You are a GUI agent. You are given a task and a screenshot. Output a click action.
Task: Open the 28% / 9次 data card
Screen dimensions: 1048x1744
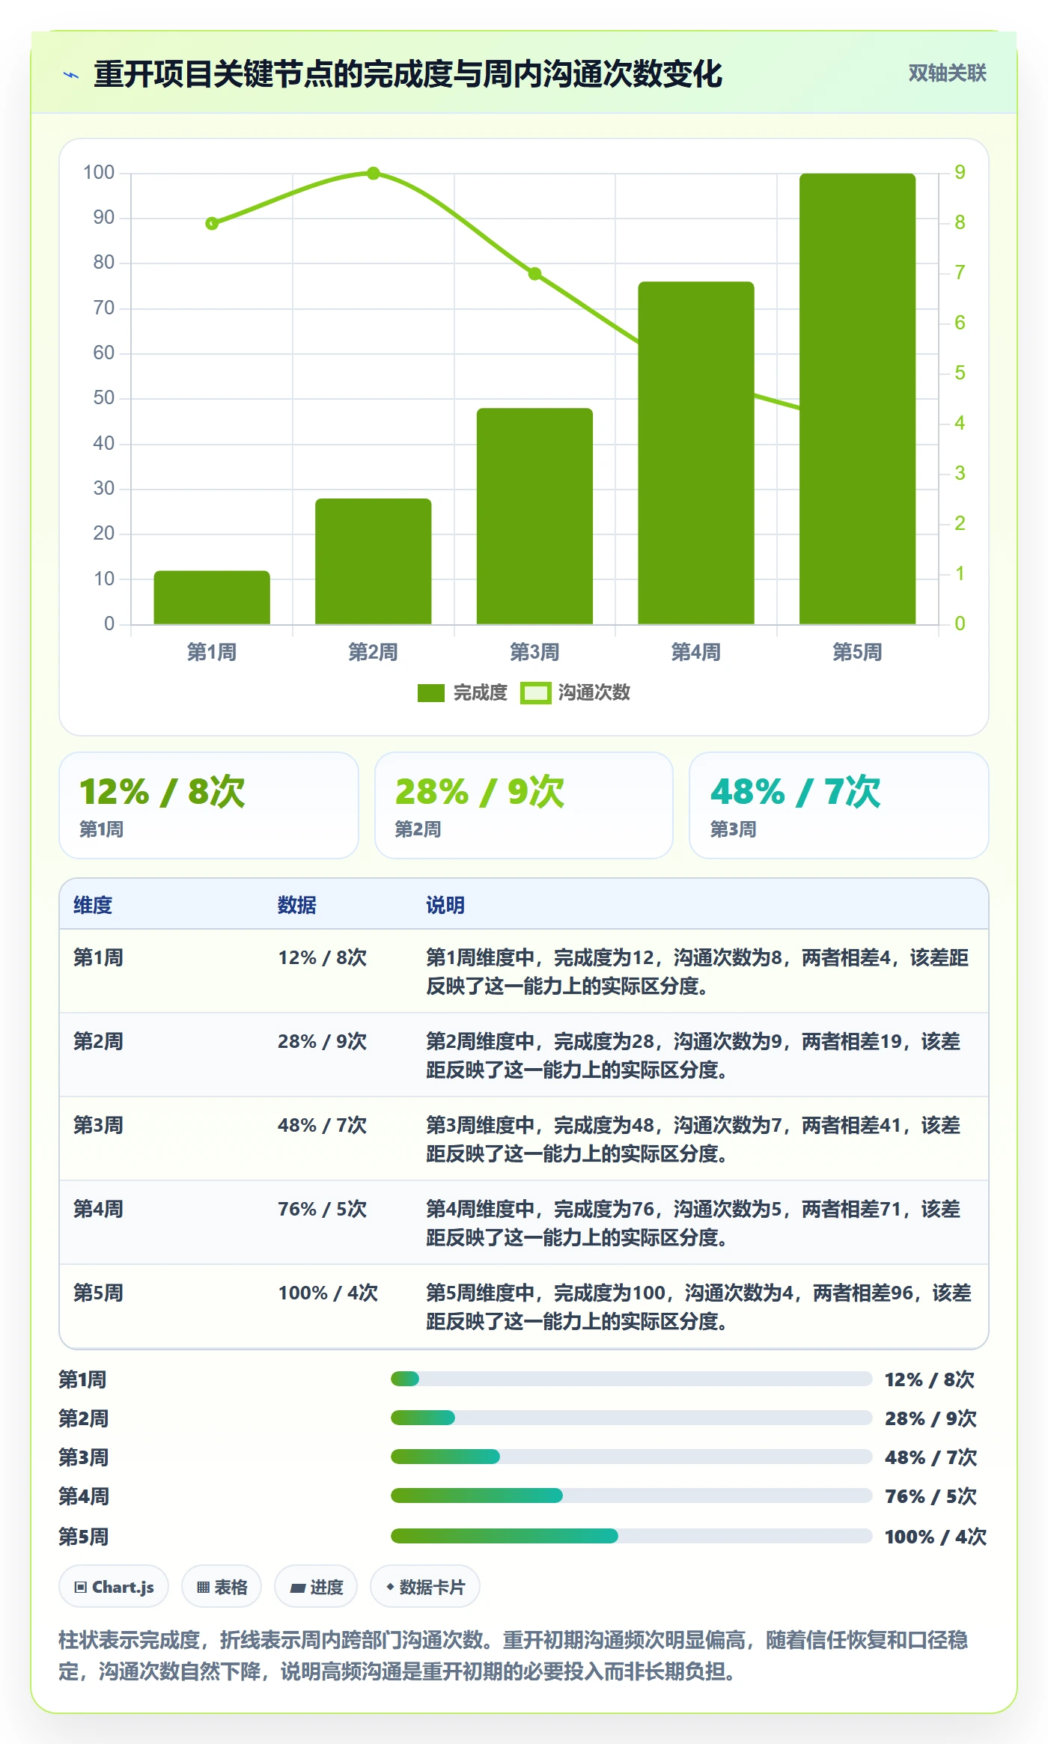[524, 805]
